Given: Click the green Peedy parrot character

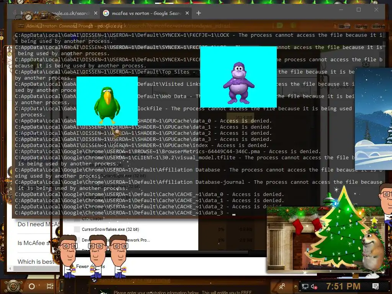Looking at the screenshot, I should pos(107,105).
